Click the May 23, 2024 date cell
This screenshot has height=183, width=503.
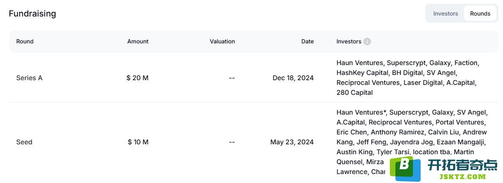(x=292, y=142)
